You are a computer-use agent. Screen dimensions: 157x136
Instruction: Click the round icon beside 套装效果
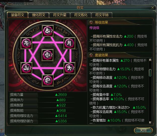click(x=91, y=55)
